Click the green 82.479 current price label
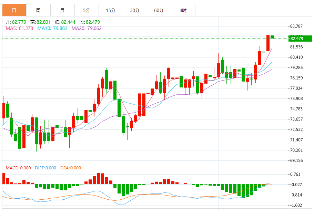The width and height of the screenshot is (314, 210). pyautogui.click(x=300, y=39)
